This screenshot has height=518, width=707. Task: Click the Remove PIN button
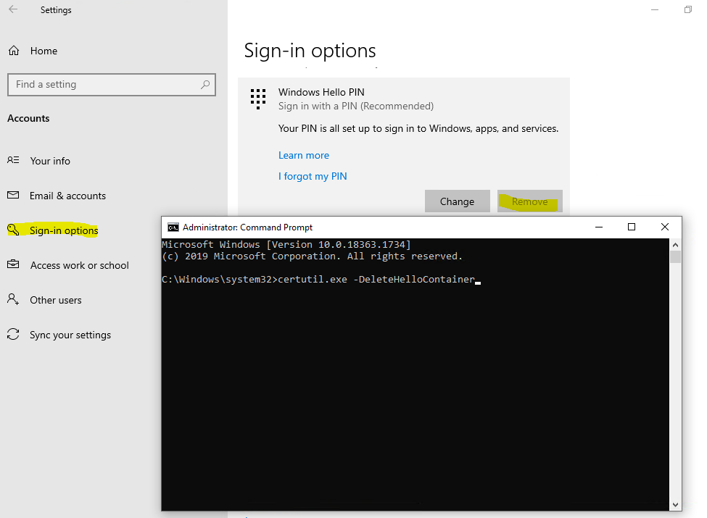point(530,201)
